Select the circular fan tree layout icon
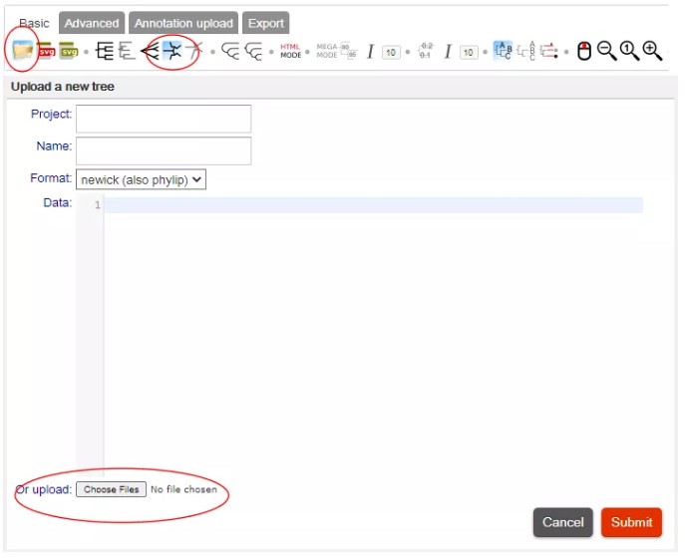 coord(150,51)
